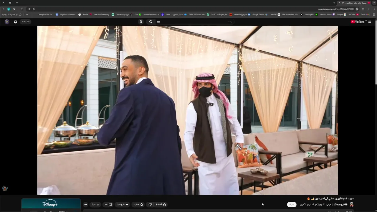Screen dimensions: 377x212
Task: Share the video
Action: (138, 204)
